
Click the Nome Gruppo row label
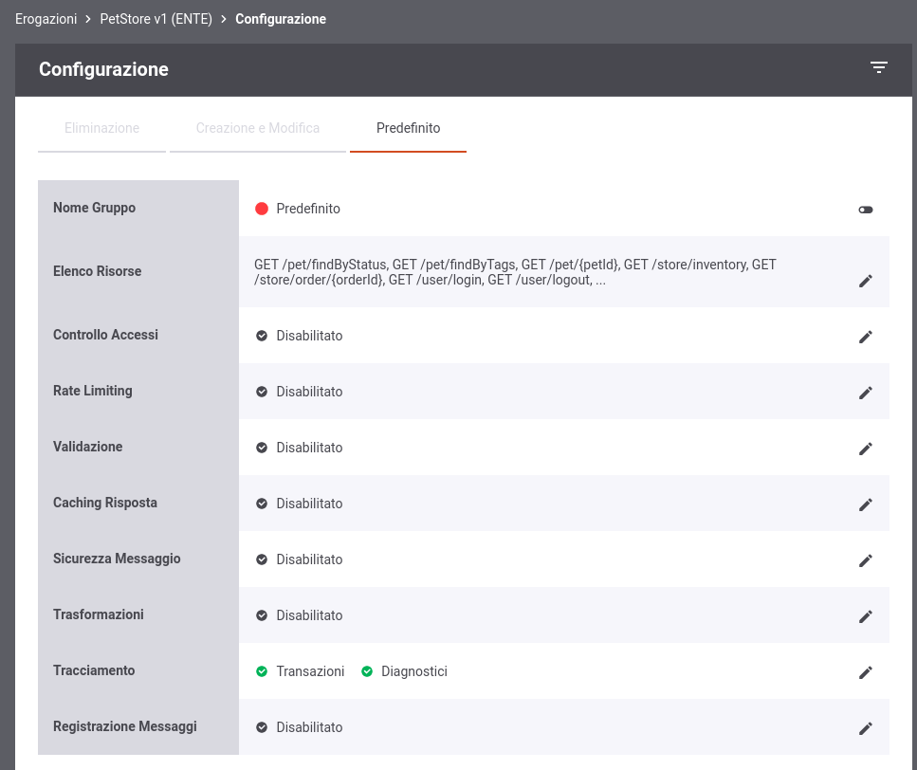click(x=94, y=208)
